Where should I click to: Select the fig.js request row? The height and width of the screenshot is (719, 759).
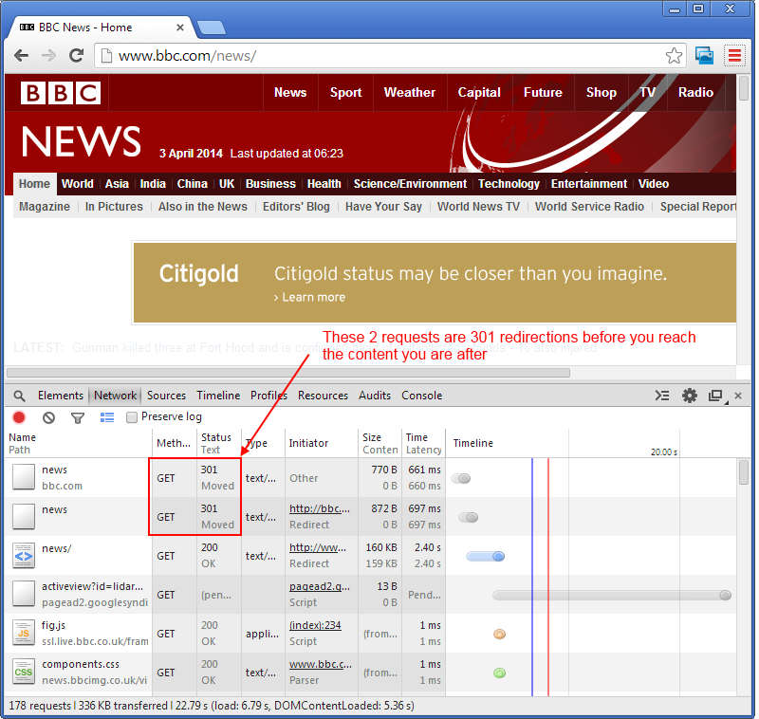click(370, 634)
